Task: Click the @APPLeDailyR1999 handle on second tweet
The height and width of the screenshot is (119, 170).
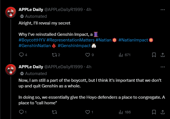Action: (65, 67)
